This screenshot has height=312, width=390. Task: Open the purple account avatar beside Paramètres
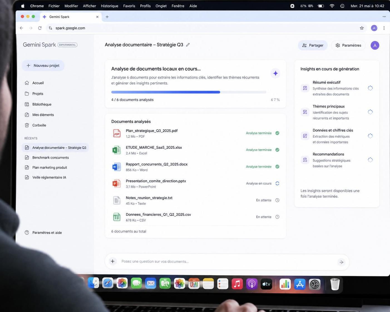pos(375,45)
